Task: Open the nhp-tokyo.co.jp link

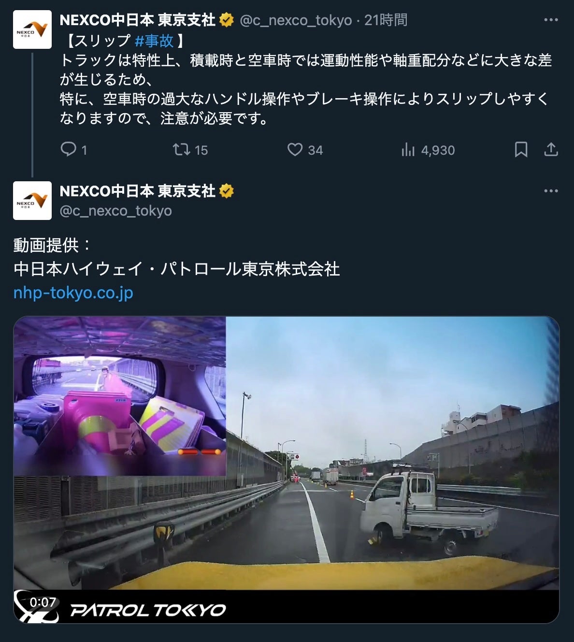Action: 73,292
